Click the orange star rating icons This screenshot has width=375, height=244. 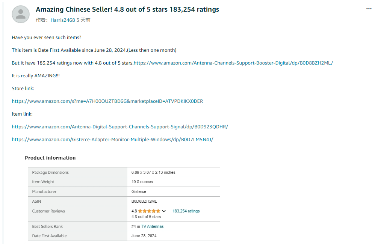149,211
